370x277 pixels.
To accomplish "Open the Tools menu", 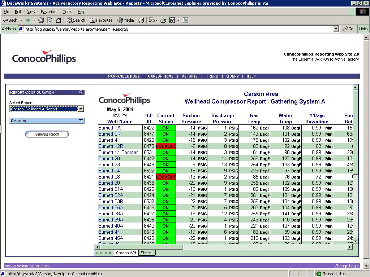I will tap(68, 12).
